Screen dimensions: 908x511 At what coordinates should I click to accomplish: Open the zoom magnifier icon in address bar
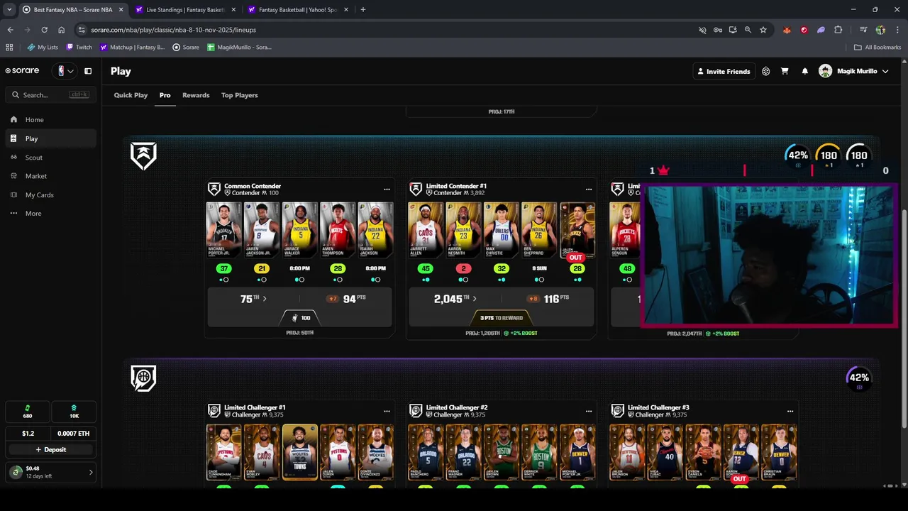(x=748, y=30)
